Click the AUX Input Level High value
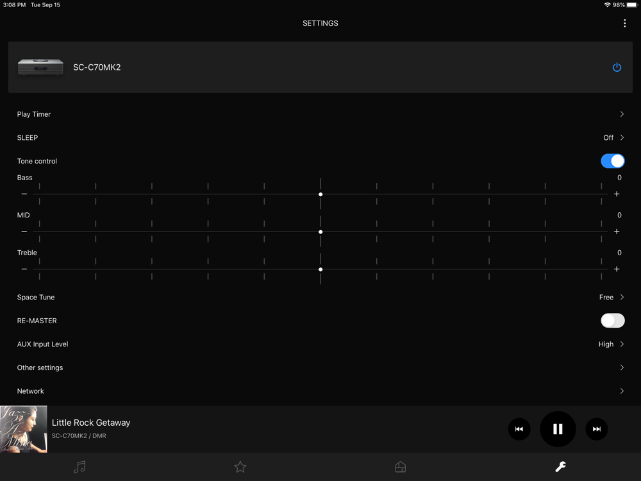This screenshot has height=481, width=641. pos(606,344)
